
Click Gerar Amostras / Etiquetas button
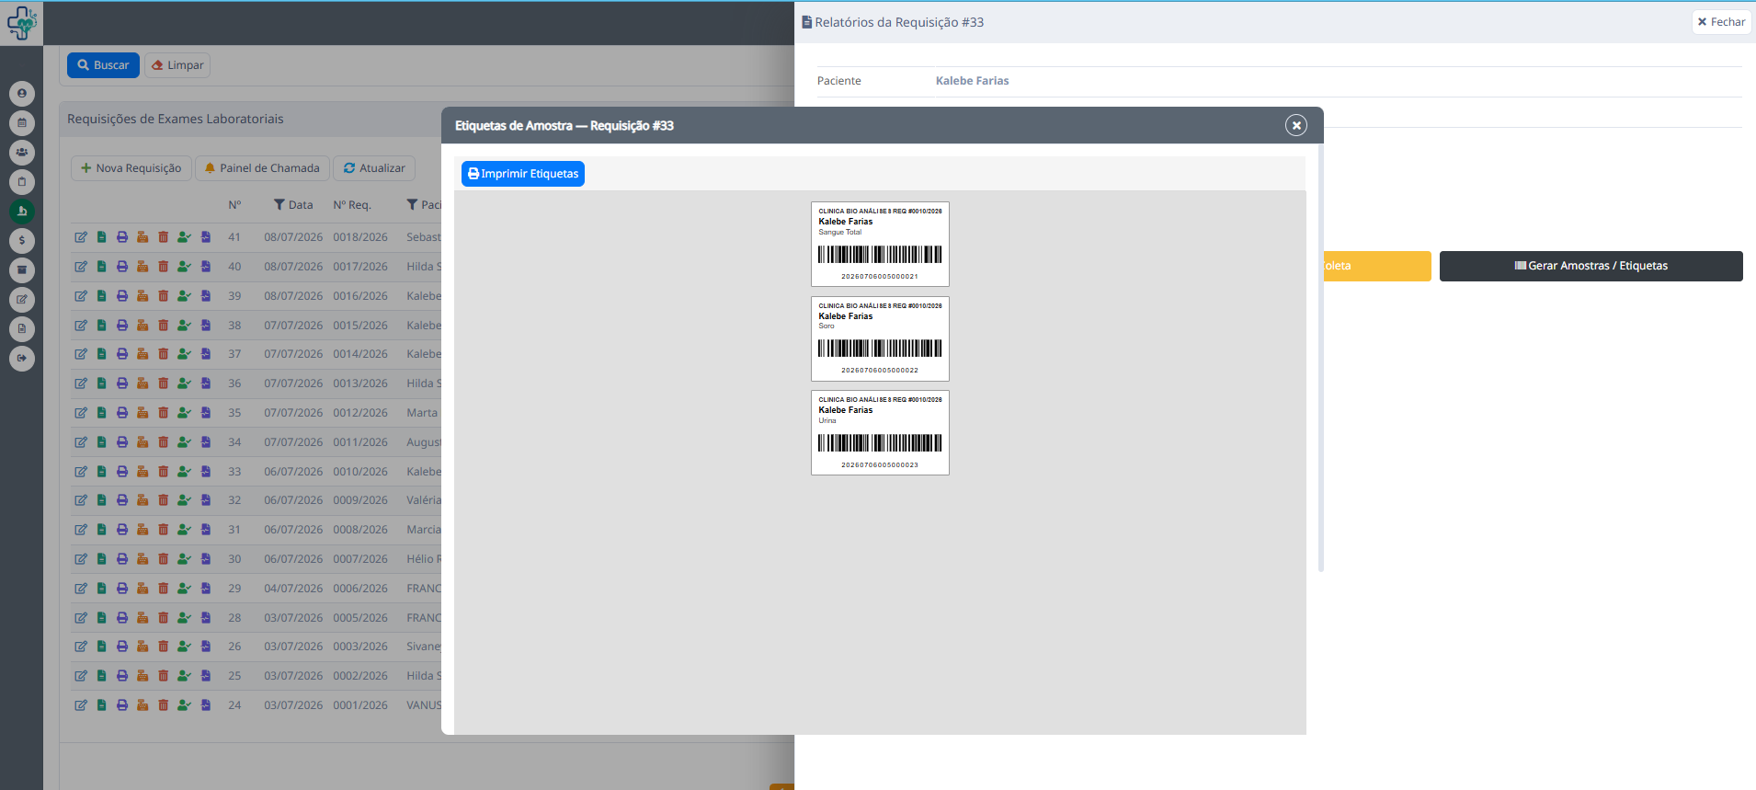tap(1591, 266)
